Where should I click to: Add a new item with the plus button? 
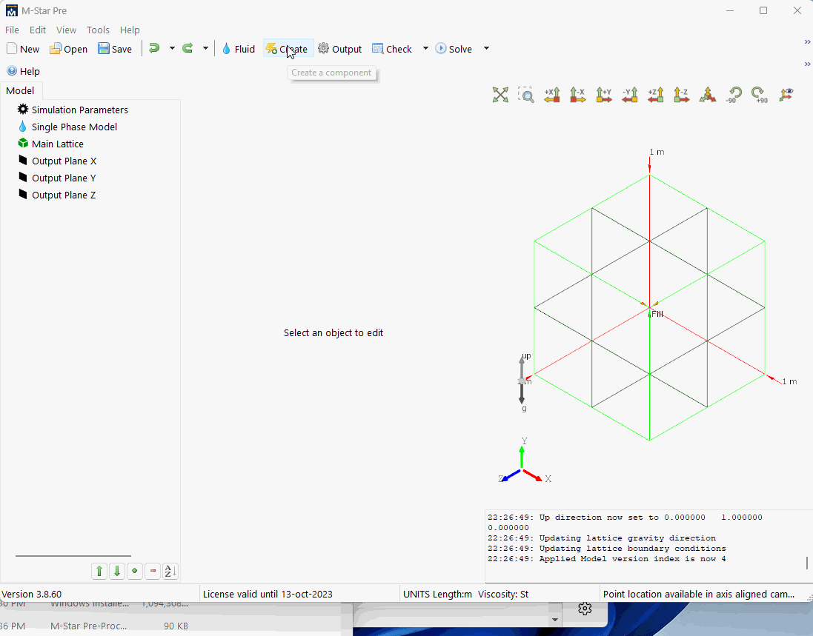tap(135, 571)
